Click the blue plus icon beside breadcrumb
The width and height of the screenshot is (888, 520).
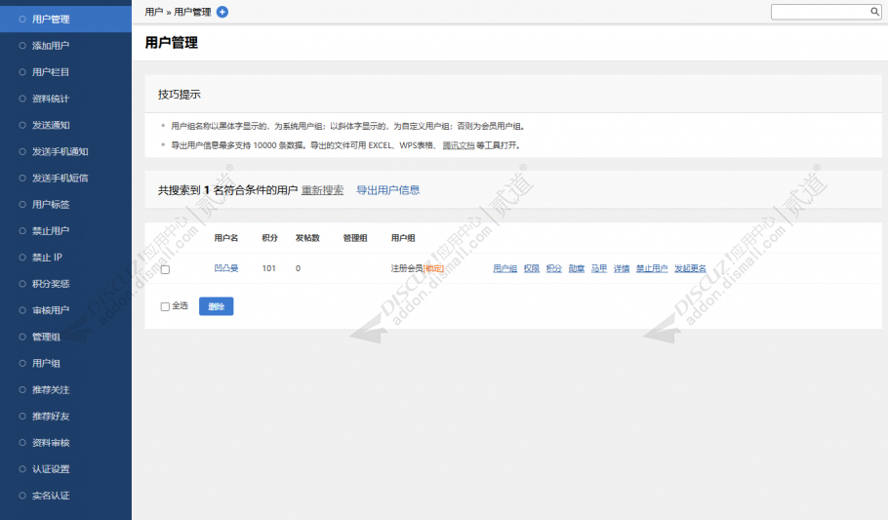coord(222,12)
